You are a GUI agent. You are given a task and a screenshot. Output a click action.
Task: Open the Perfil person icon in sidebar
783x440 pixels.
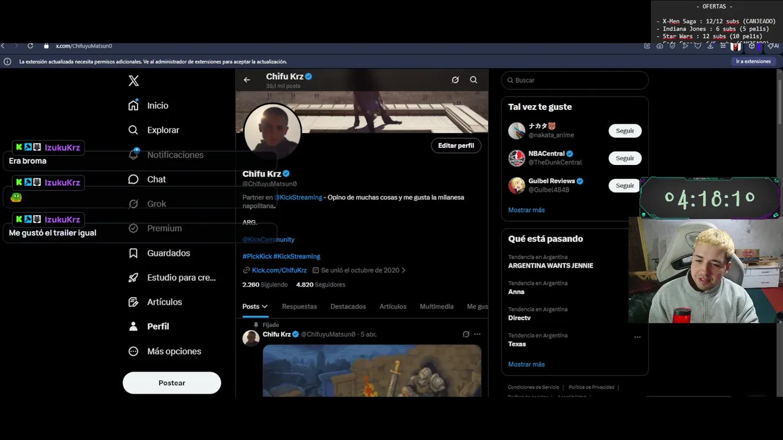[133, 326]
